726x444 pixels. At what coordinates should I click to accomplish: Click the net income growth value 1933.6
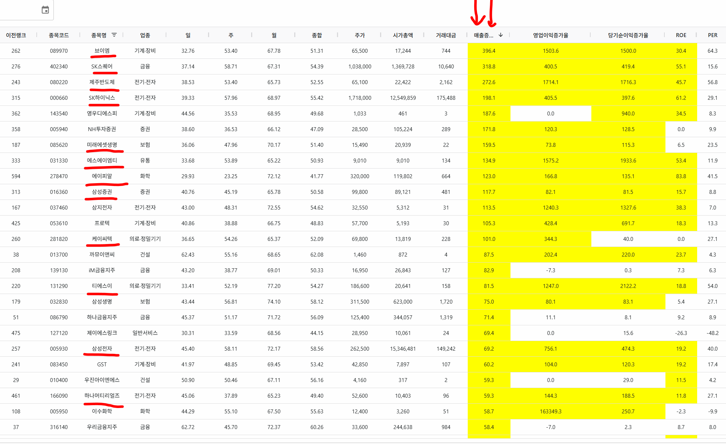click(628, 161)
